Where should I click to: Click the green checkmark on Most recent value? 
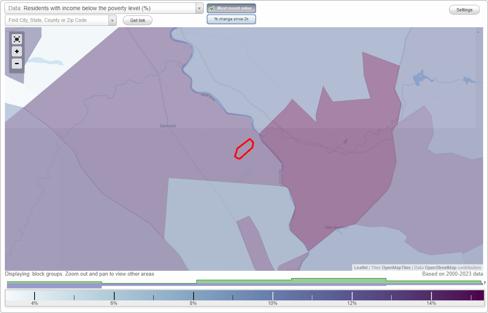click(x=212, y=8)
